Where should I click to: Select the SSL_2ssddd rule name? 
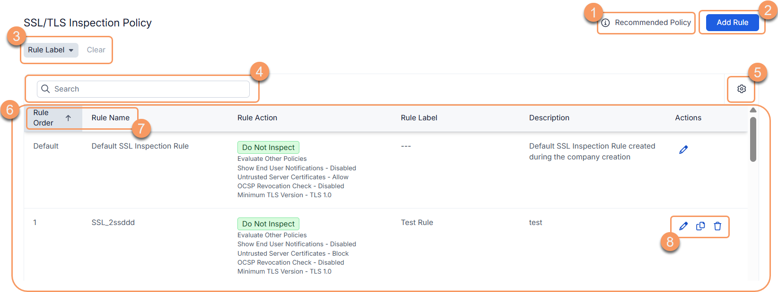point(113,223)
